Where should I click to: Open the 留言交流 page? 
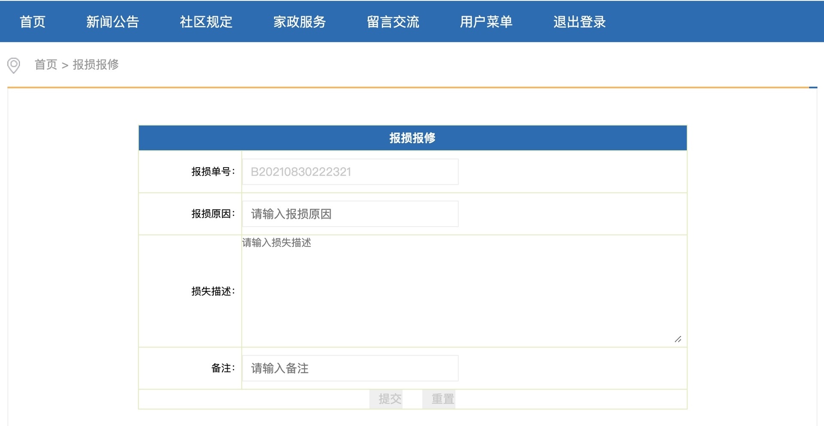point(393,22)
